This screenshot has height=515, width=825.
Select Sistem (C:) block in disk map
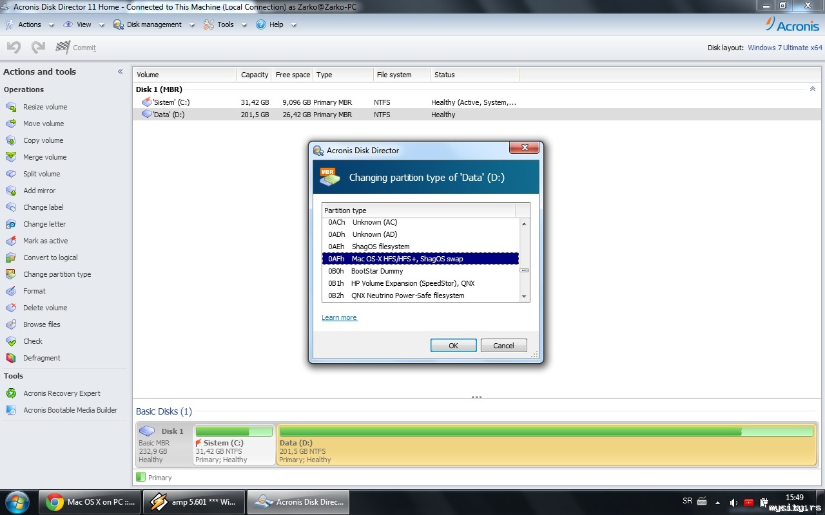[x=234, y=444]
